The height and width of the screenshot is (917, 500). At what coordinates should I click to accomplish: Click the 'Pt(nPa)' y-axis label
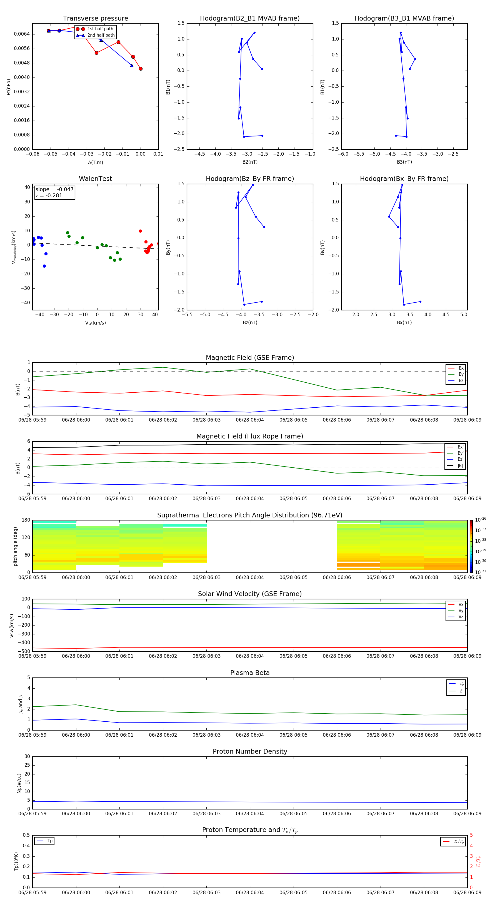(9, 86)
